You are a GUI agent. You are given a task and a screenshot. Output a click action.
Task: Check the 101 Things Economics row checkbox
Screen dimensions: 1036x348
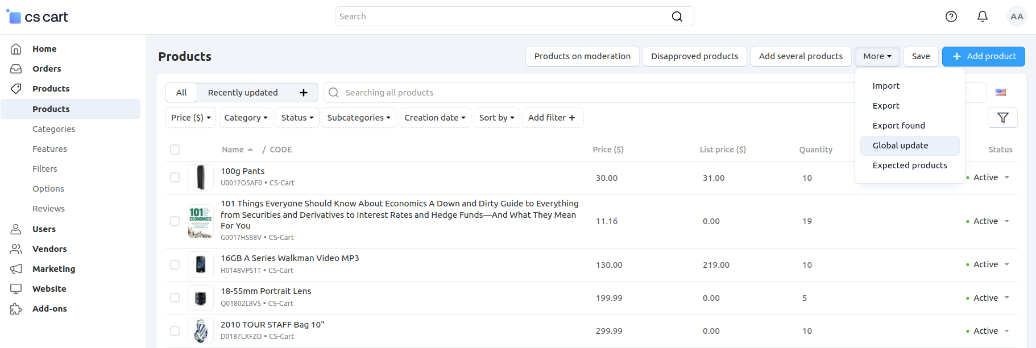(x=175, y=221)
